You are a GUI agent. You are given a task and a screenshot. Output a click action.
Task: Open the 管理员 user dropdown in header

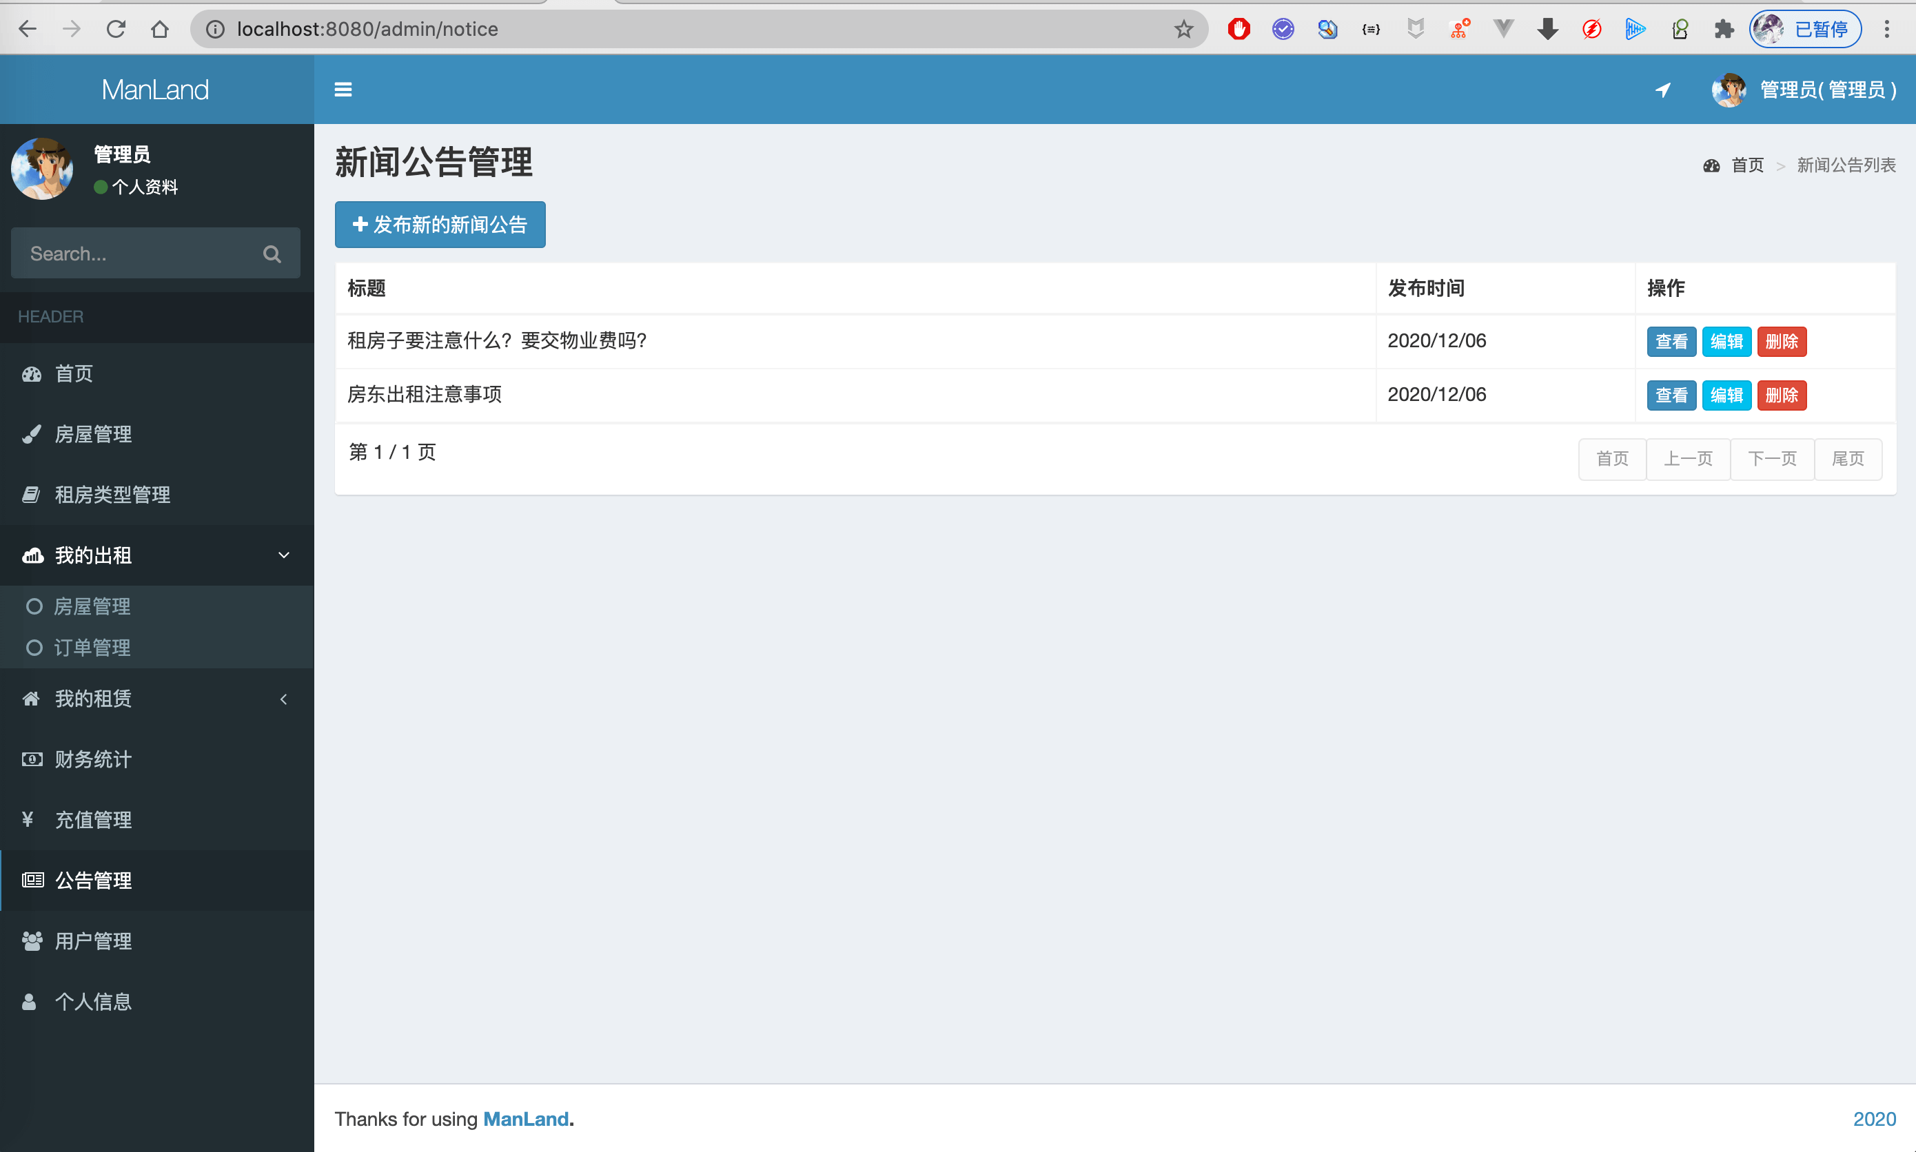point(1828,90)
